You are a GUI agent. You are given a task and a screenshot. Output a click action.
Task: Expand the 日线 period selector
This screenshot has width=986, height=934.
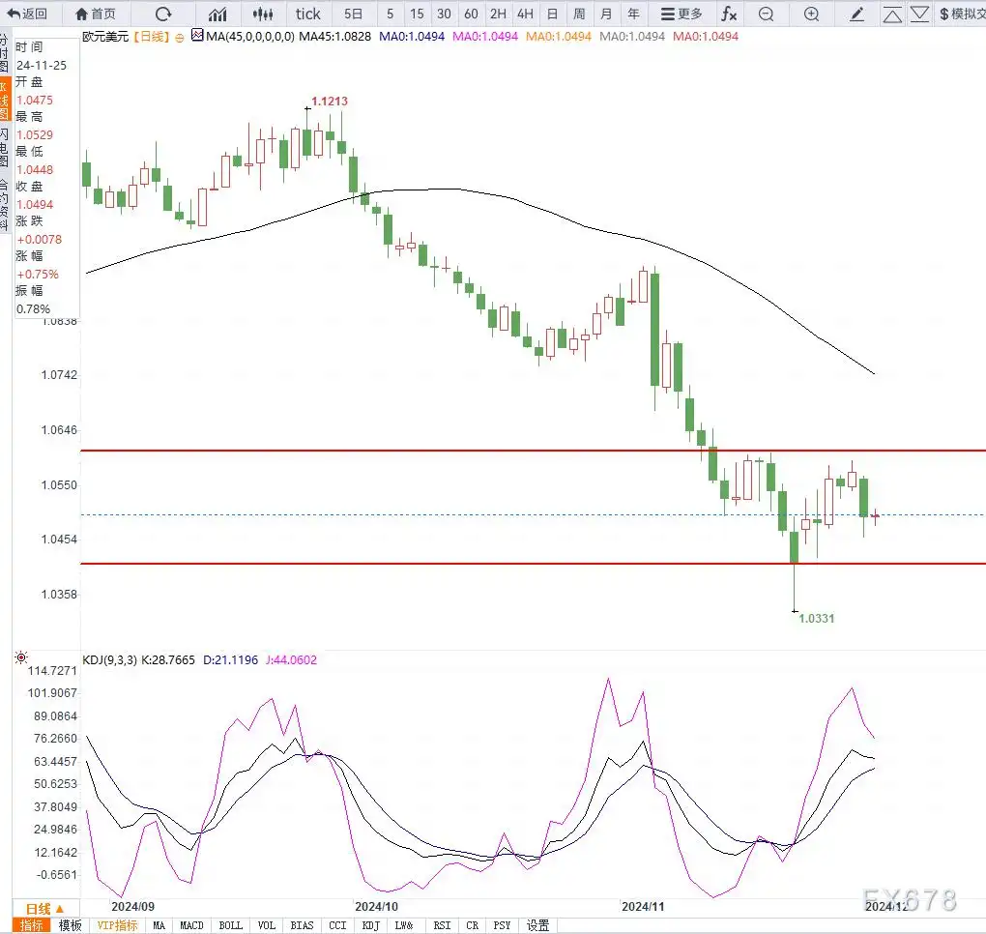point(45,909)
